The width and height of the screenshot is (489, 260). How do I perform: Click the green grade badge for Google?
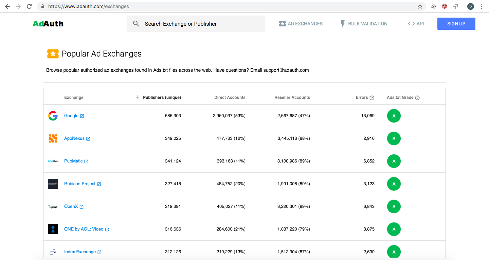click(394, 115)
